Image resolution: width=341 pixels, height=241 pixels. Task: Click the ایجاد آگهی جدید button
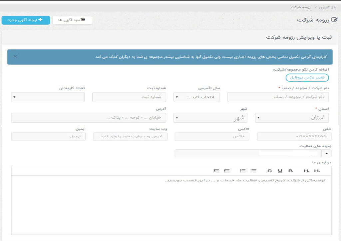pyautogui.click(x=26, y=20)
